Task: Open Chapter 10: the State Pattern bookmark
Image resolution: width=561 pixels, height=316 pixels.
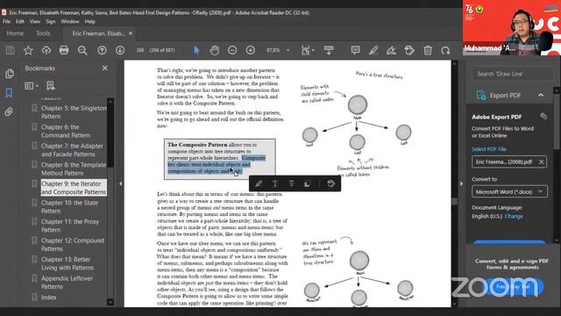Action: pos(69,207)
